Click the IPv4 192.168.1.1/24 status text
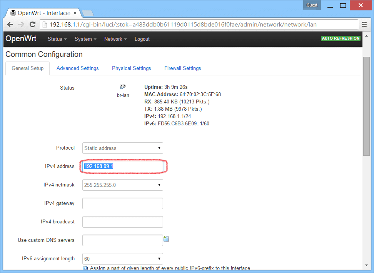 coord(167,116)
